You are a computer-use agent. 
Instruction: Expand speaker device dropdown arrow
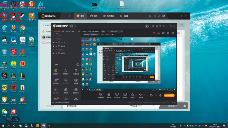(144, 95)
